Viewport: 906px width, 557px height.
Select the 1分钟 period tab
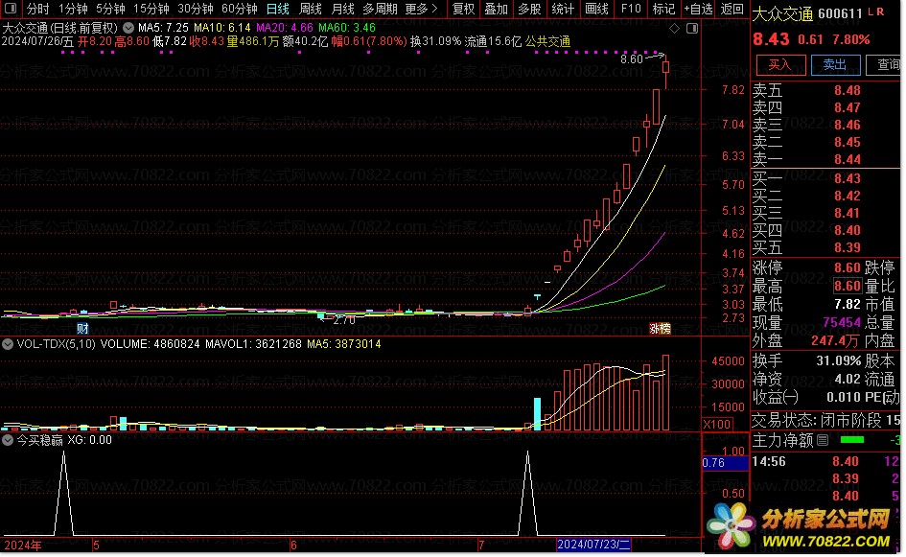[73, 9]
